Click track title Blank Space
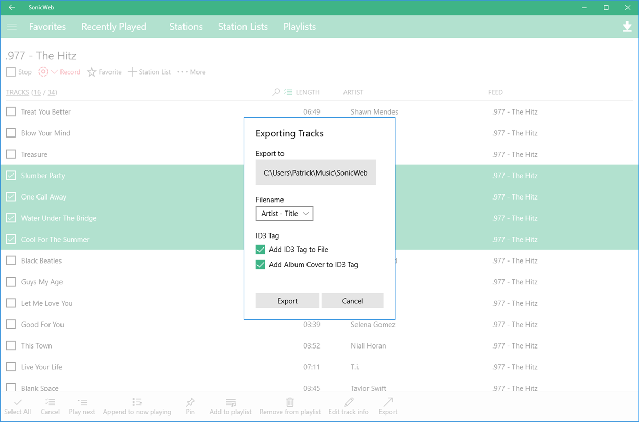 click(40, 388)
